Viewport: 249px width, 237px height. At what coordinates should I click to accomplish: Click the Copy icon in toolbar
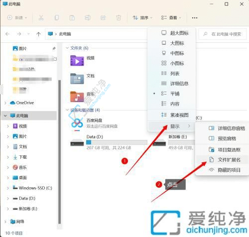[x=57, y=17]
